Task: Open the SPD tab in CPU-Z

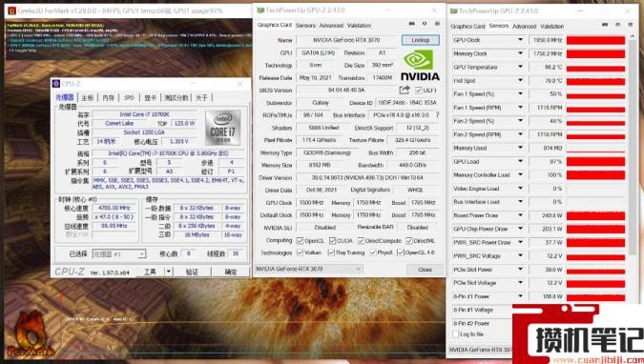Action: click(x=129, y=97)
